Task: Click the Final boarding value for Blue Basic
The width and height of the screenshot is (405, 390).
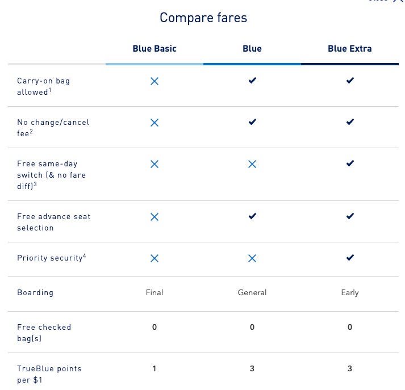Action: click(x=155, y=292)
